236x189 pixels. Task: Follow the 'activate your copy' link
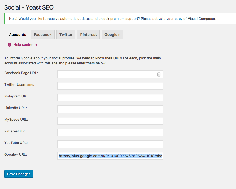pos(167,19)
